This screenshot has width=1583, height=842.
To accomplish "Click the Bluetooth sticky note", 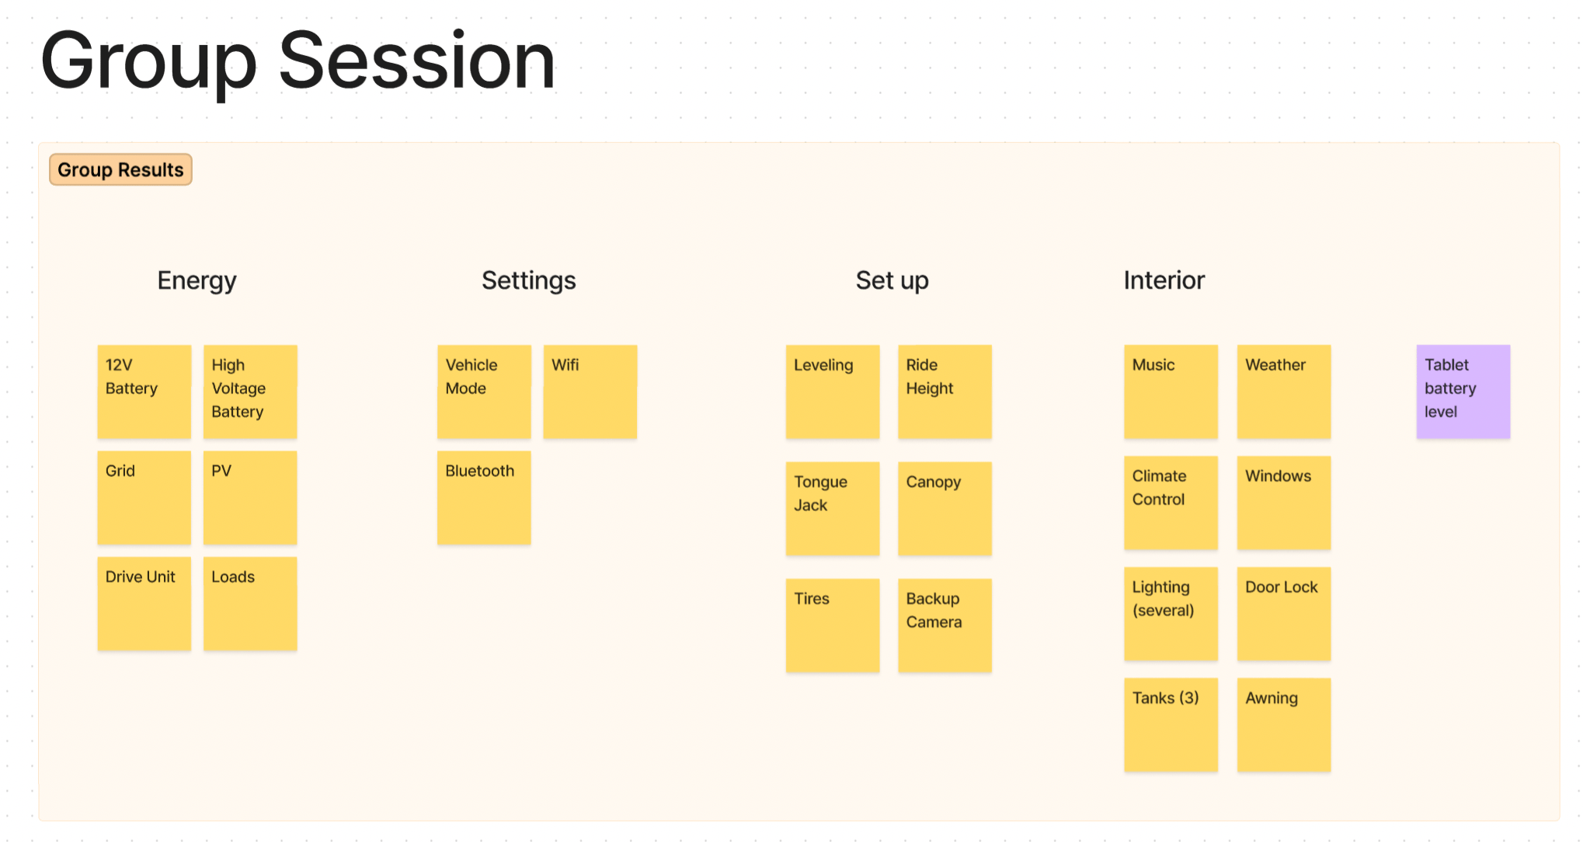I will 484,497.
